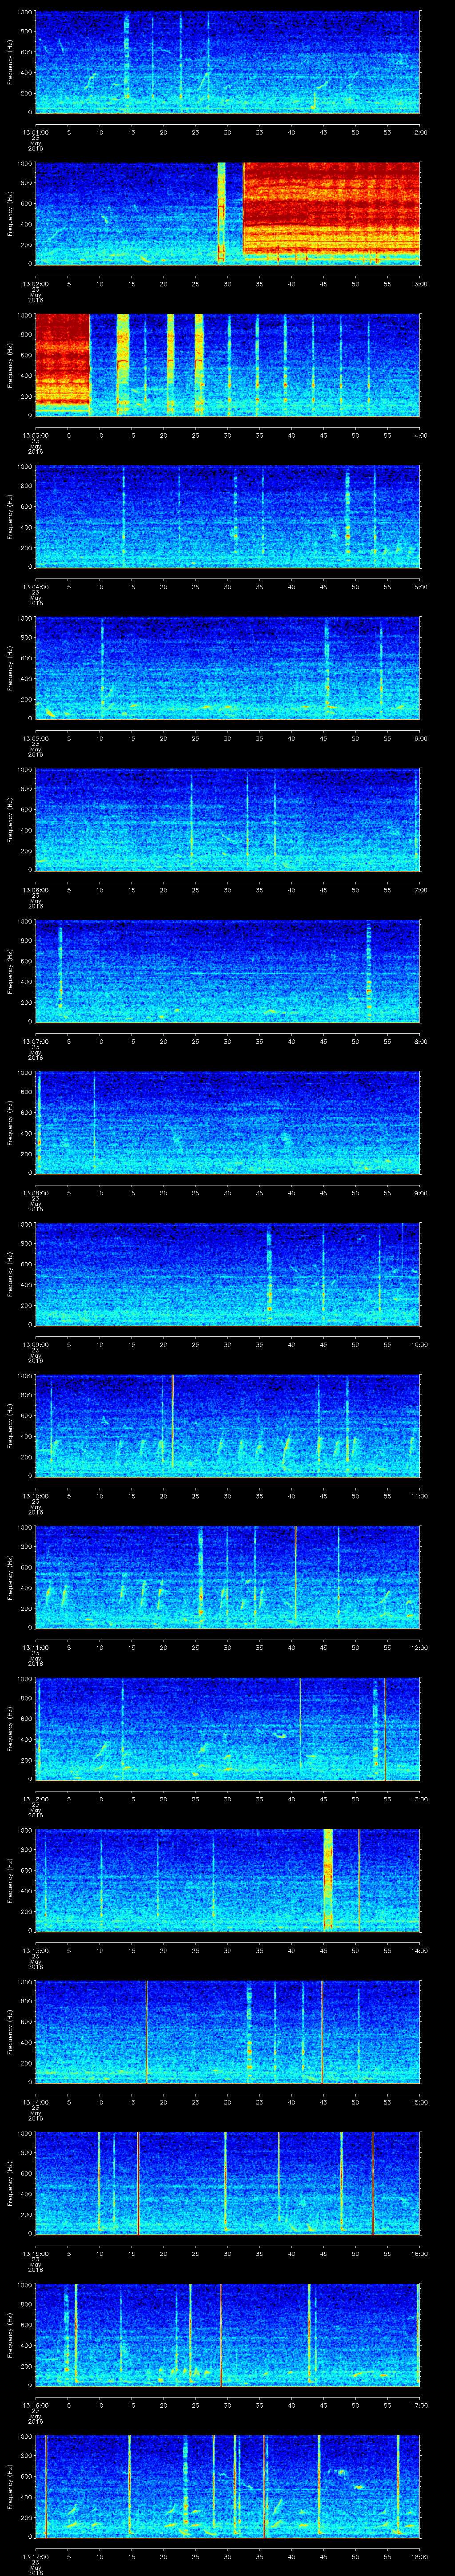
Task: Click the '10:00' end-time label
Action: [x=419, y=1344]
